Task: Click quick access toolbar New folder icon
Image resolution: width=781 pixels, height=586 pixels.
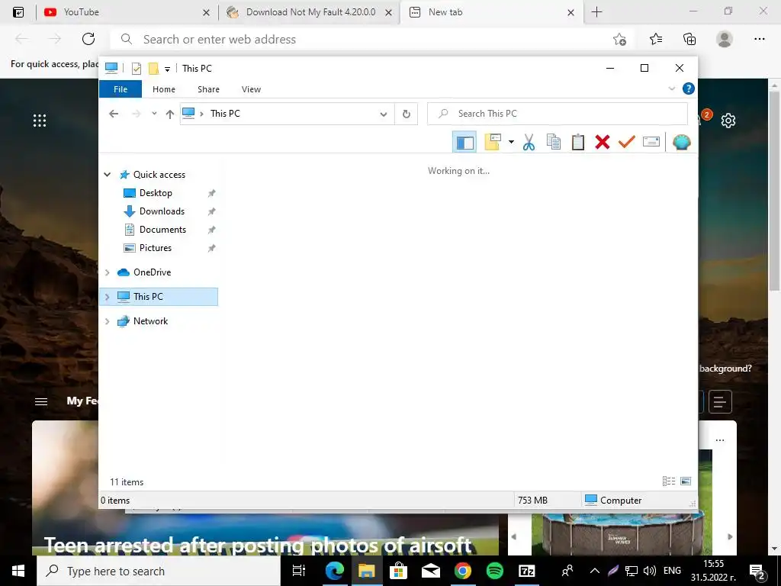Action: (x=153, y=68)
